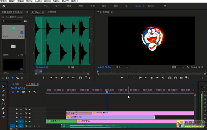Export frame with camera icon

[181, 78]
